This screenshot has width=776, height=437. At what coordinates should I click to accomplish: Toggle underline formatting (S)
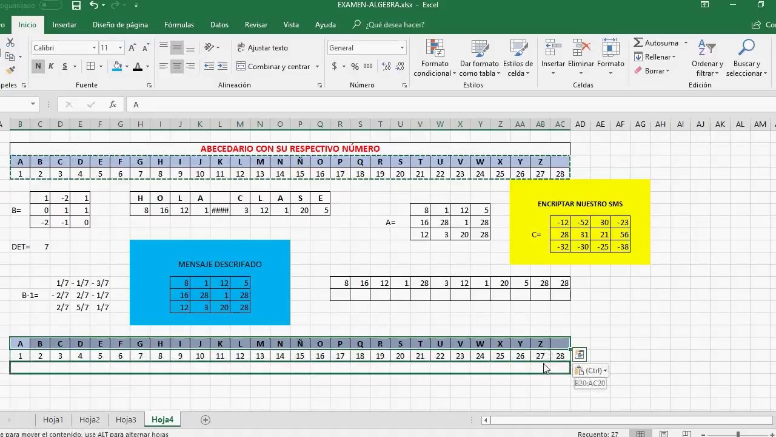coord(64,66)
